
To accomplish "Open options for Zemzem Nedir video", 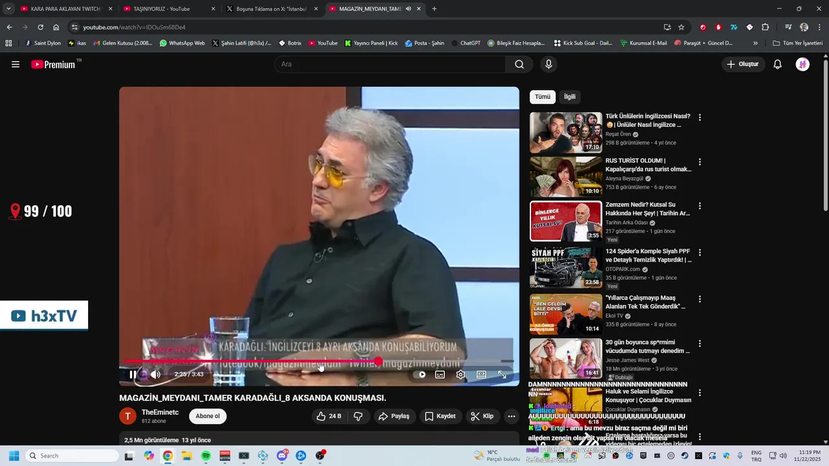I will click(699, 206).
